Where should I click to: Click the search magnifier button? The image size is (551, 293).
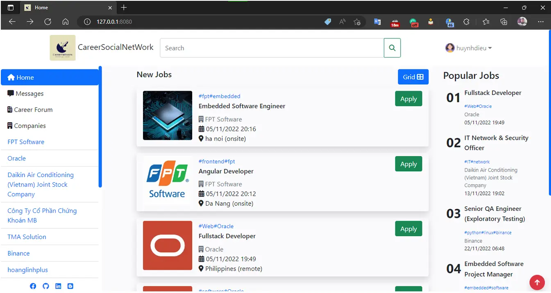point(392,48)
